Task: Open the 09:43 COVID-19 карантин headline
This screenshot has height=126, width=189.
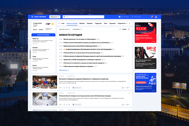Action: click(82, 60)
